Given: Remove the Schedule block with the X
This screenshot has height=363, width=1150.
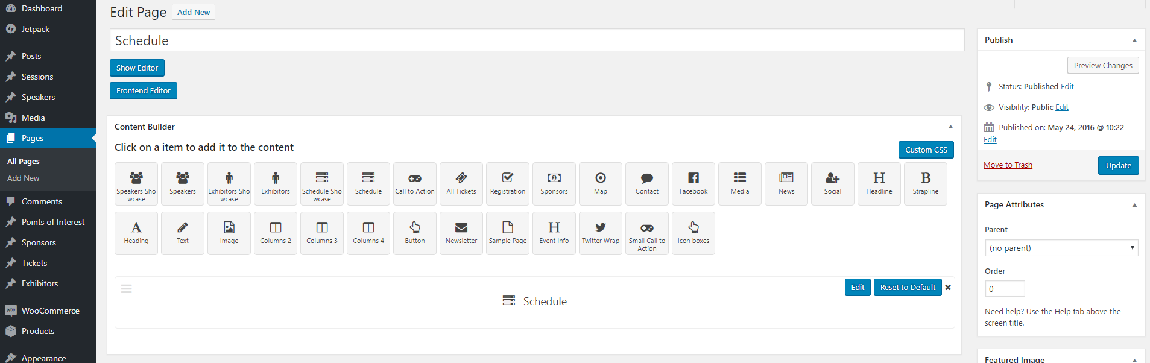Looking at the screenshot, I should point(948,288).
